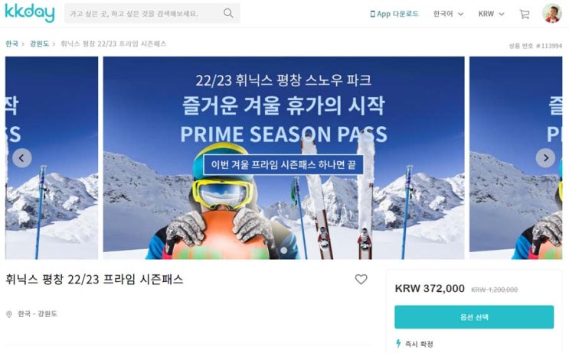Add to wishlist with heart icon
Screen dimensions: 569x353
pyautogui.click(x=361, y=279)
